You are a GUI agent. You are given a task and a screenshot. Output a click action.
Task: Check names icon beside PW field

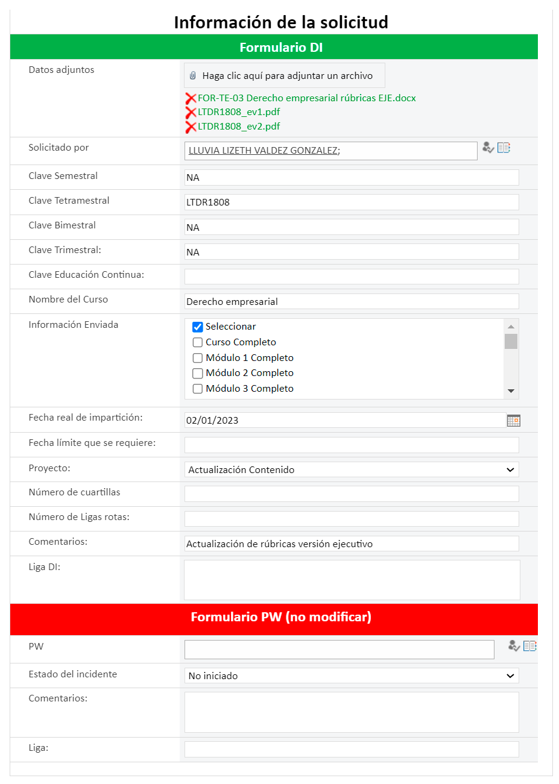pos(514,646)
